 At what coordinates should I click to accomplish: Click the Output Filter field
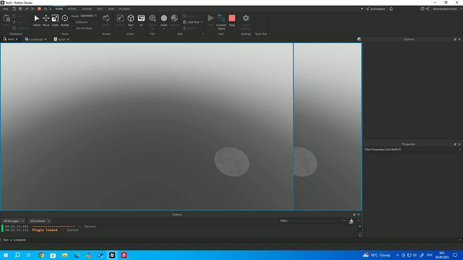(x=312, y=221)
